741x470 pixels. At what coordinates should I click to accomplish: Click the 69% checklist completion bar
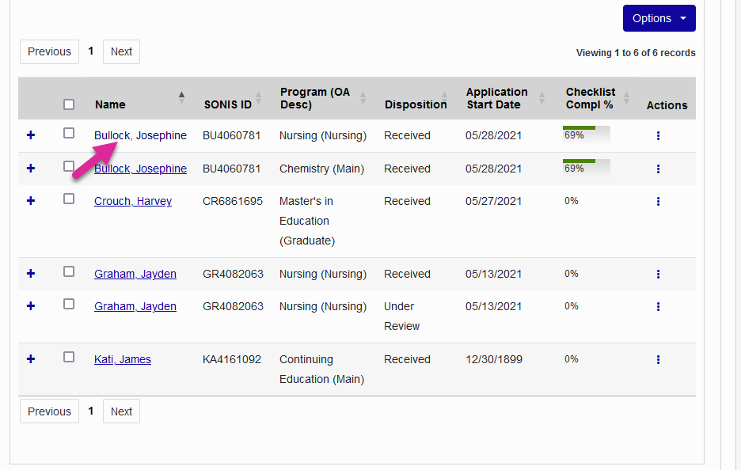[x=585, y=134]
